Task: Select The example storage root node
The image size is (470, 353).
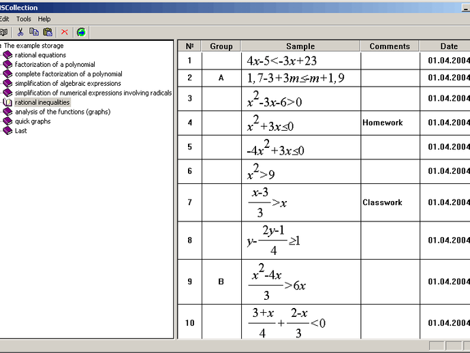Action: [x=34, y=46]
